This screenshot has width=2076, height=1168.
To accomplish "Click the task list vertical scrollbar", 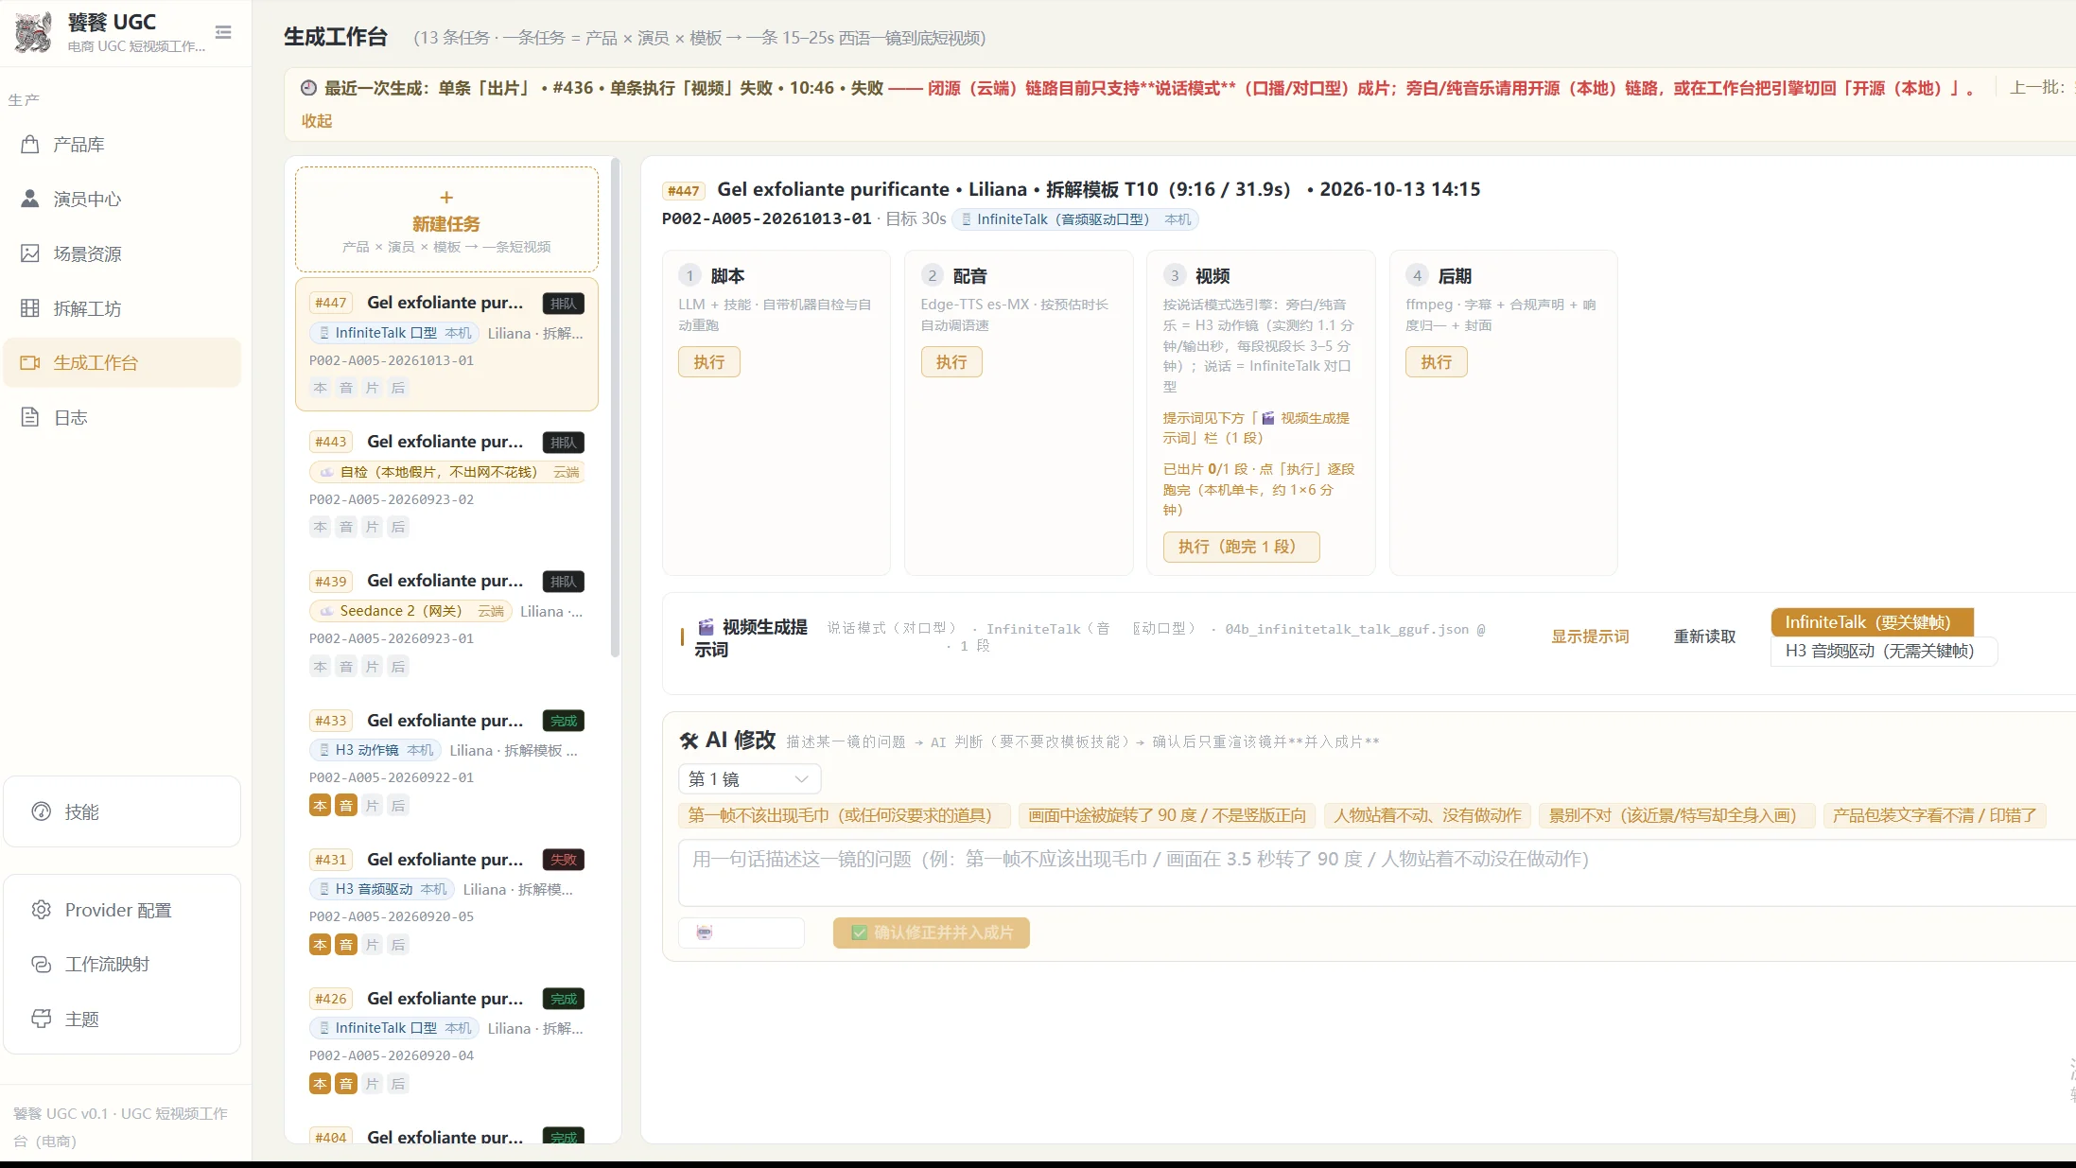I will point(616,409).
